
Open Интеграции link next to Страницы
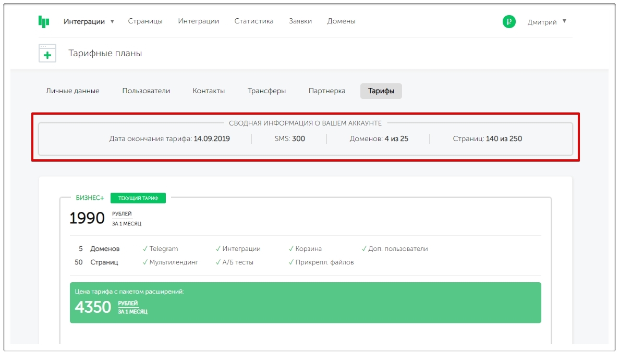pos(198,21)
